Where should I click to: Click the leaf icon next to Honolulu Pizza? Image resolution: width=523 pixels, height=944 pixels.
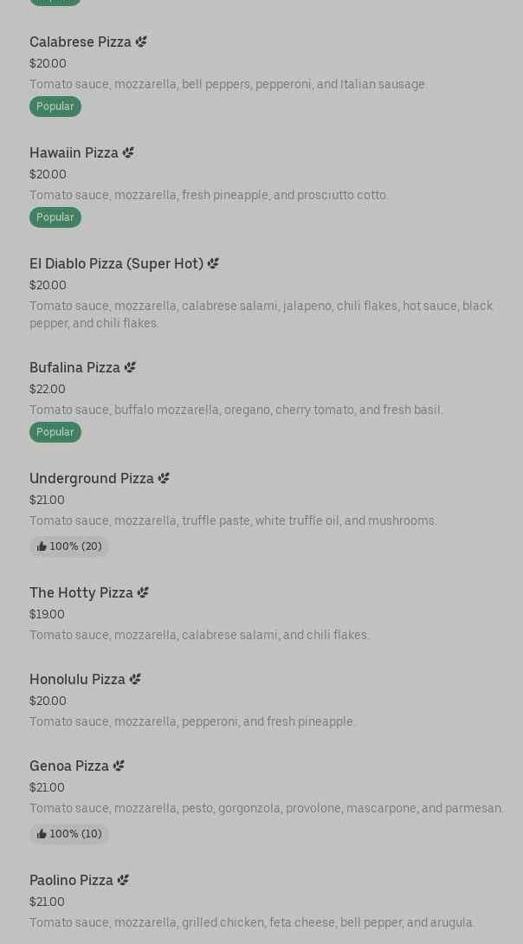(135, 679)
